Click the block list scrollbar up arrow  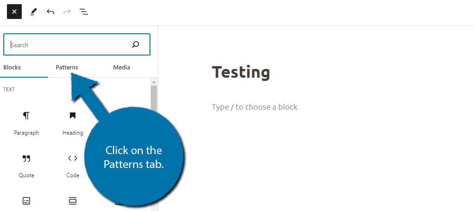154,82
